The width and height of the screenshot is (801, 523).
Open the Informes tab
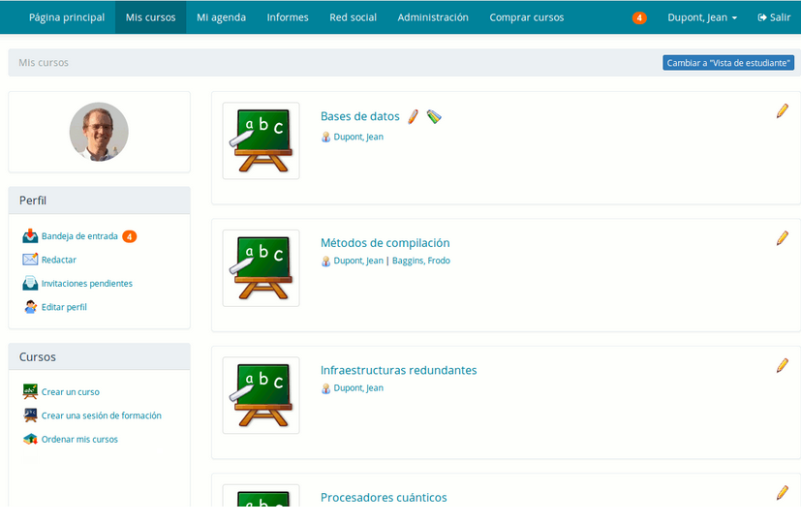[288, 17]
